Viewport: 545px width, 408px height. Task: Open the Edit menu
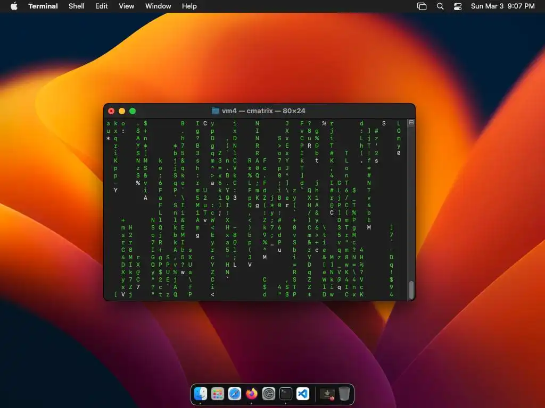tap(102, 6)
